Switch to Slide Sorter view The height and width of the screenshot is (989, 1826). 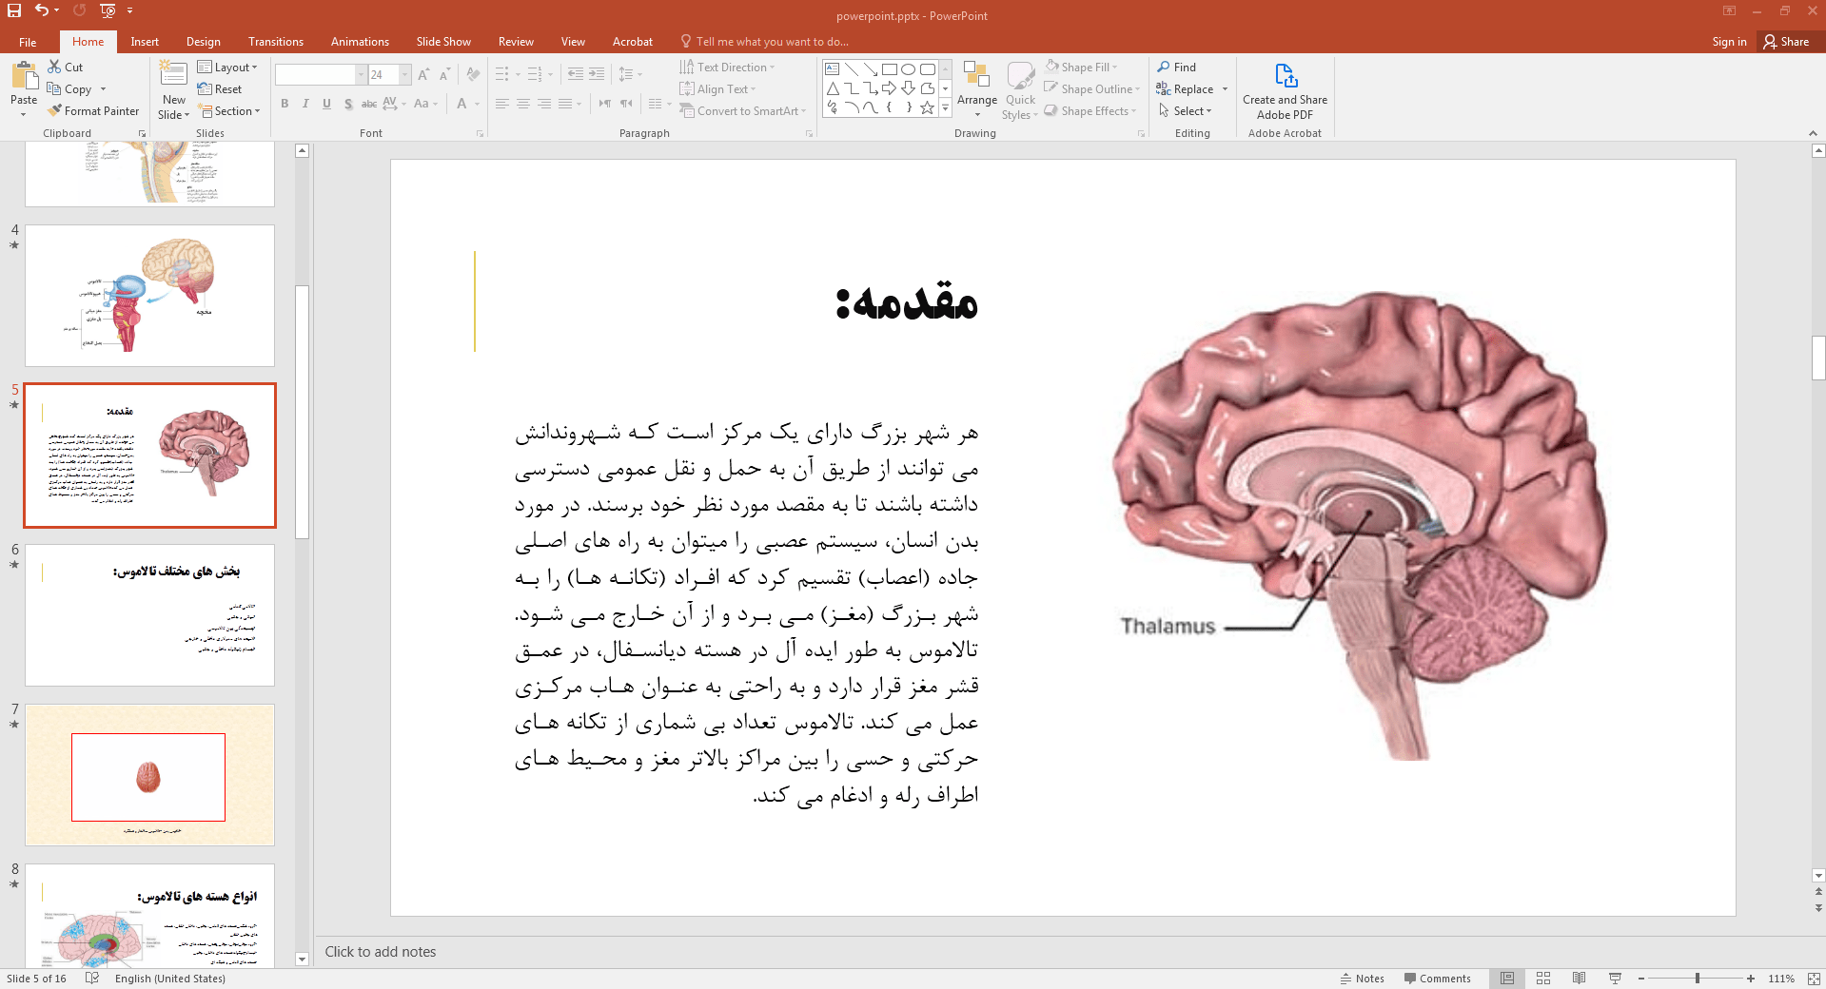coord(1543,979)
